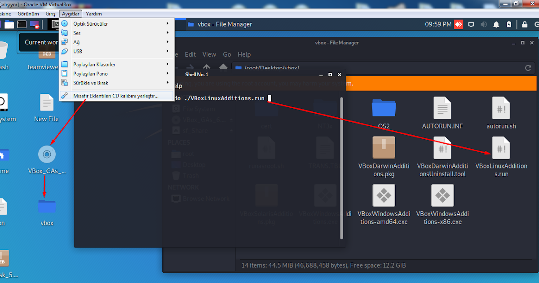Reload the folder with the refresh icon

pyautogui.click(x=528, y=68)
